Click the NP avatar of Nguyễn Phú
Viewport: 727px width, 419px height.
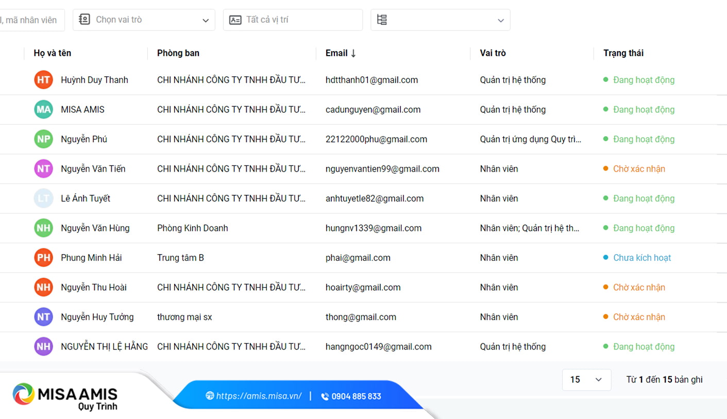pyautogui.click(x=43, y=139)
